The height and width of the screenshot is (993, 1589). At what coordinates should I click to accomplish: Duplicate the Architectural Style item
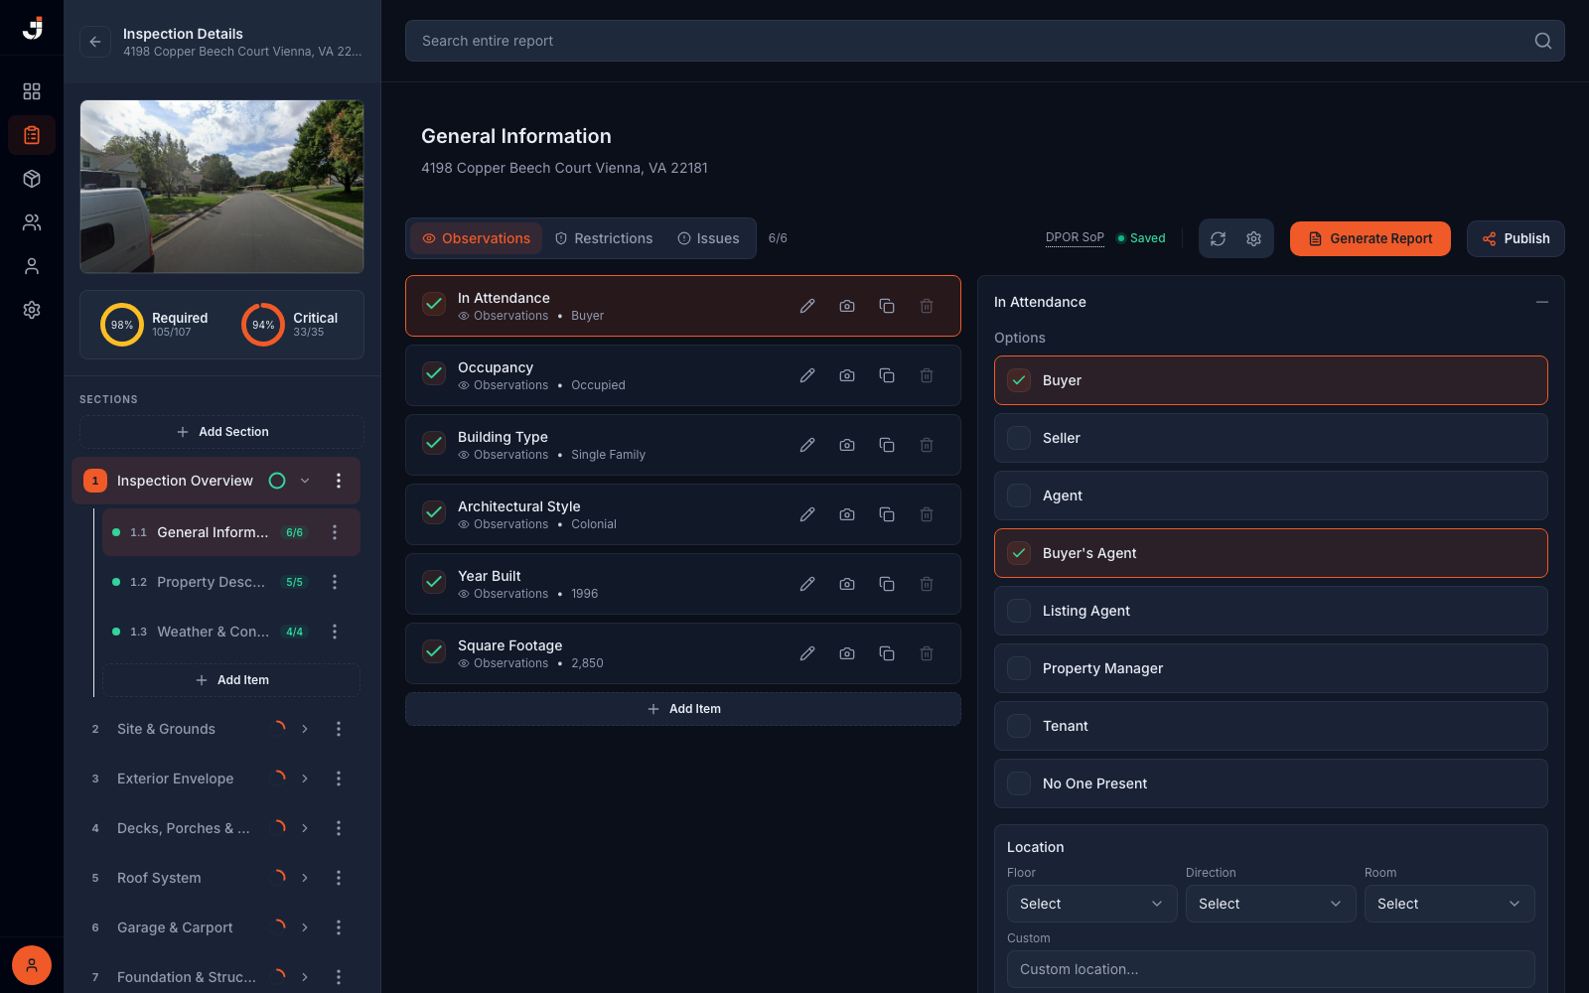coord(887,514)
